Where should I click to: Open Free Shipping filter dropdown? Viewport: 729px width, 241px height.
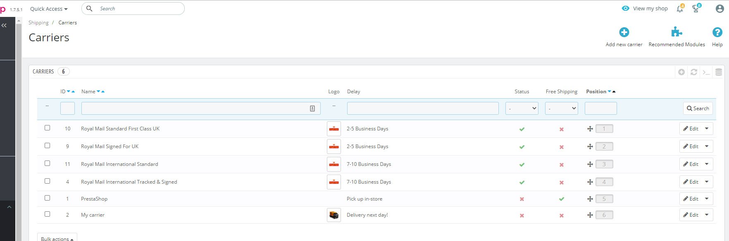point(562,109)
